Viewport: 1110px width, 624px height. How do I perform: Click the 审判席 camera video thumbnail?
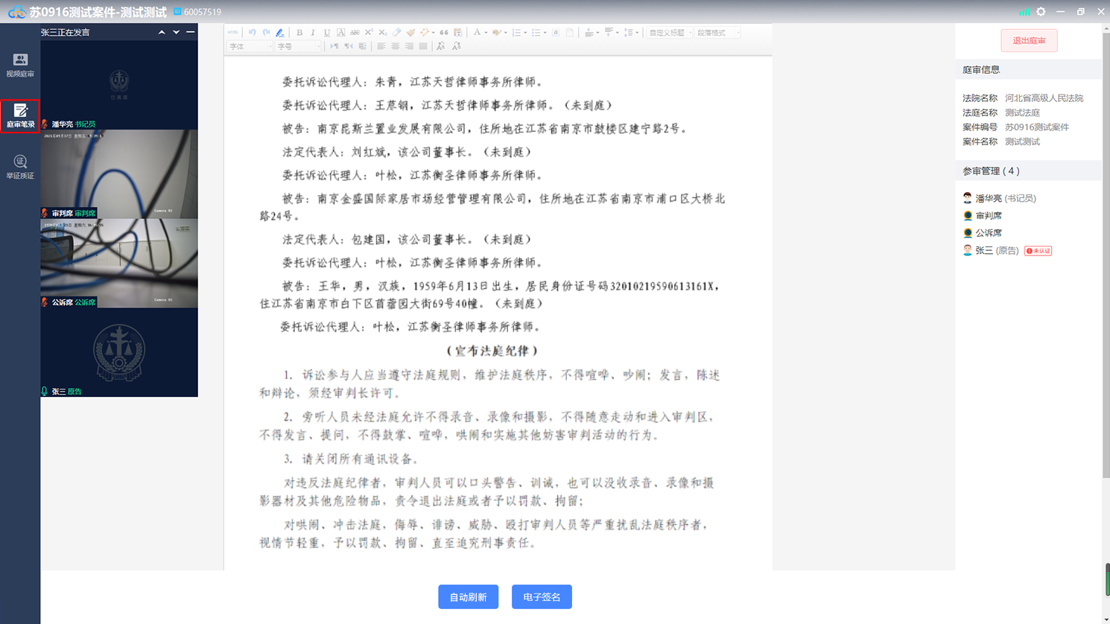119,173
